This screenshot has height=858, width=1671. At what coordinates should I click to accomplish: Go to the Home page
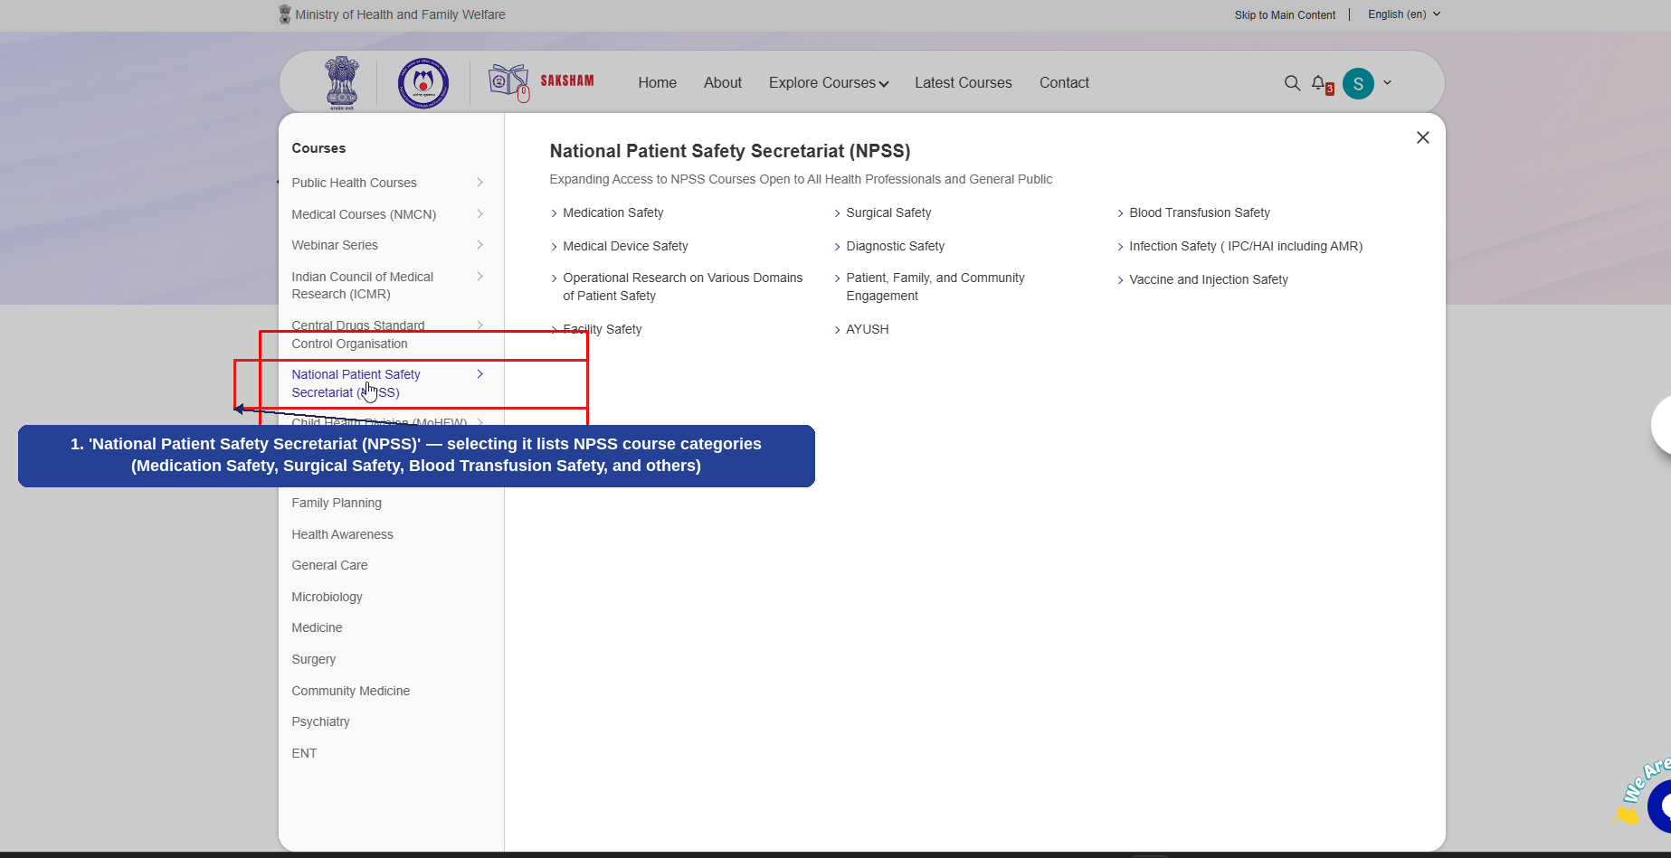click(657, 82)
